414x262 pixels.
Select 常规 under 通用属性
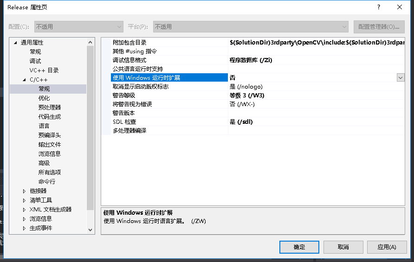point(35,52)
